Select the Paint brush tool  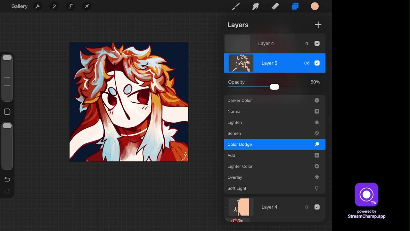[x=236, y=6]
